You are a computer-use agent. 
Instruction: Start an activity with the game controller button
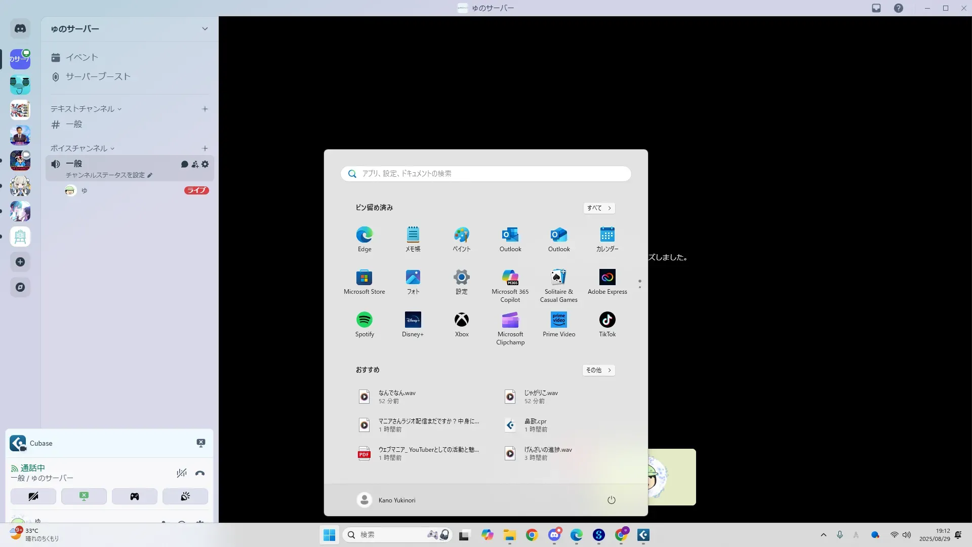pyautogui.click(x=135, y=496)
